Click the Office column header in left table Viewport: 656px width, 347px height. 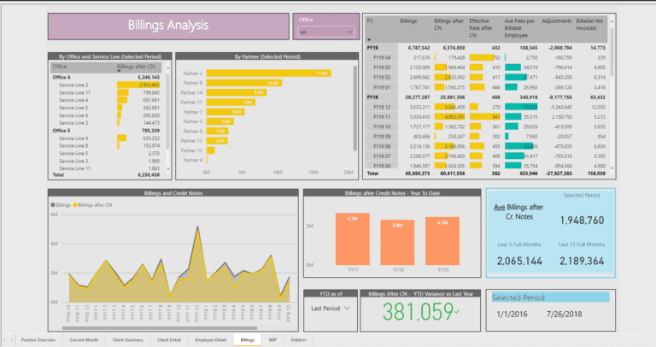pyautogui.click(x=60, y=67)
